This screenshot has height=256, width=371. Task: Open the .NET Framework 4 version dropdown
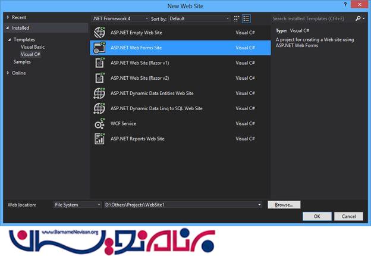tap(121, 18)
